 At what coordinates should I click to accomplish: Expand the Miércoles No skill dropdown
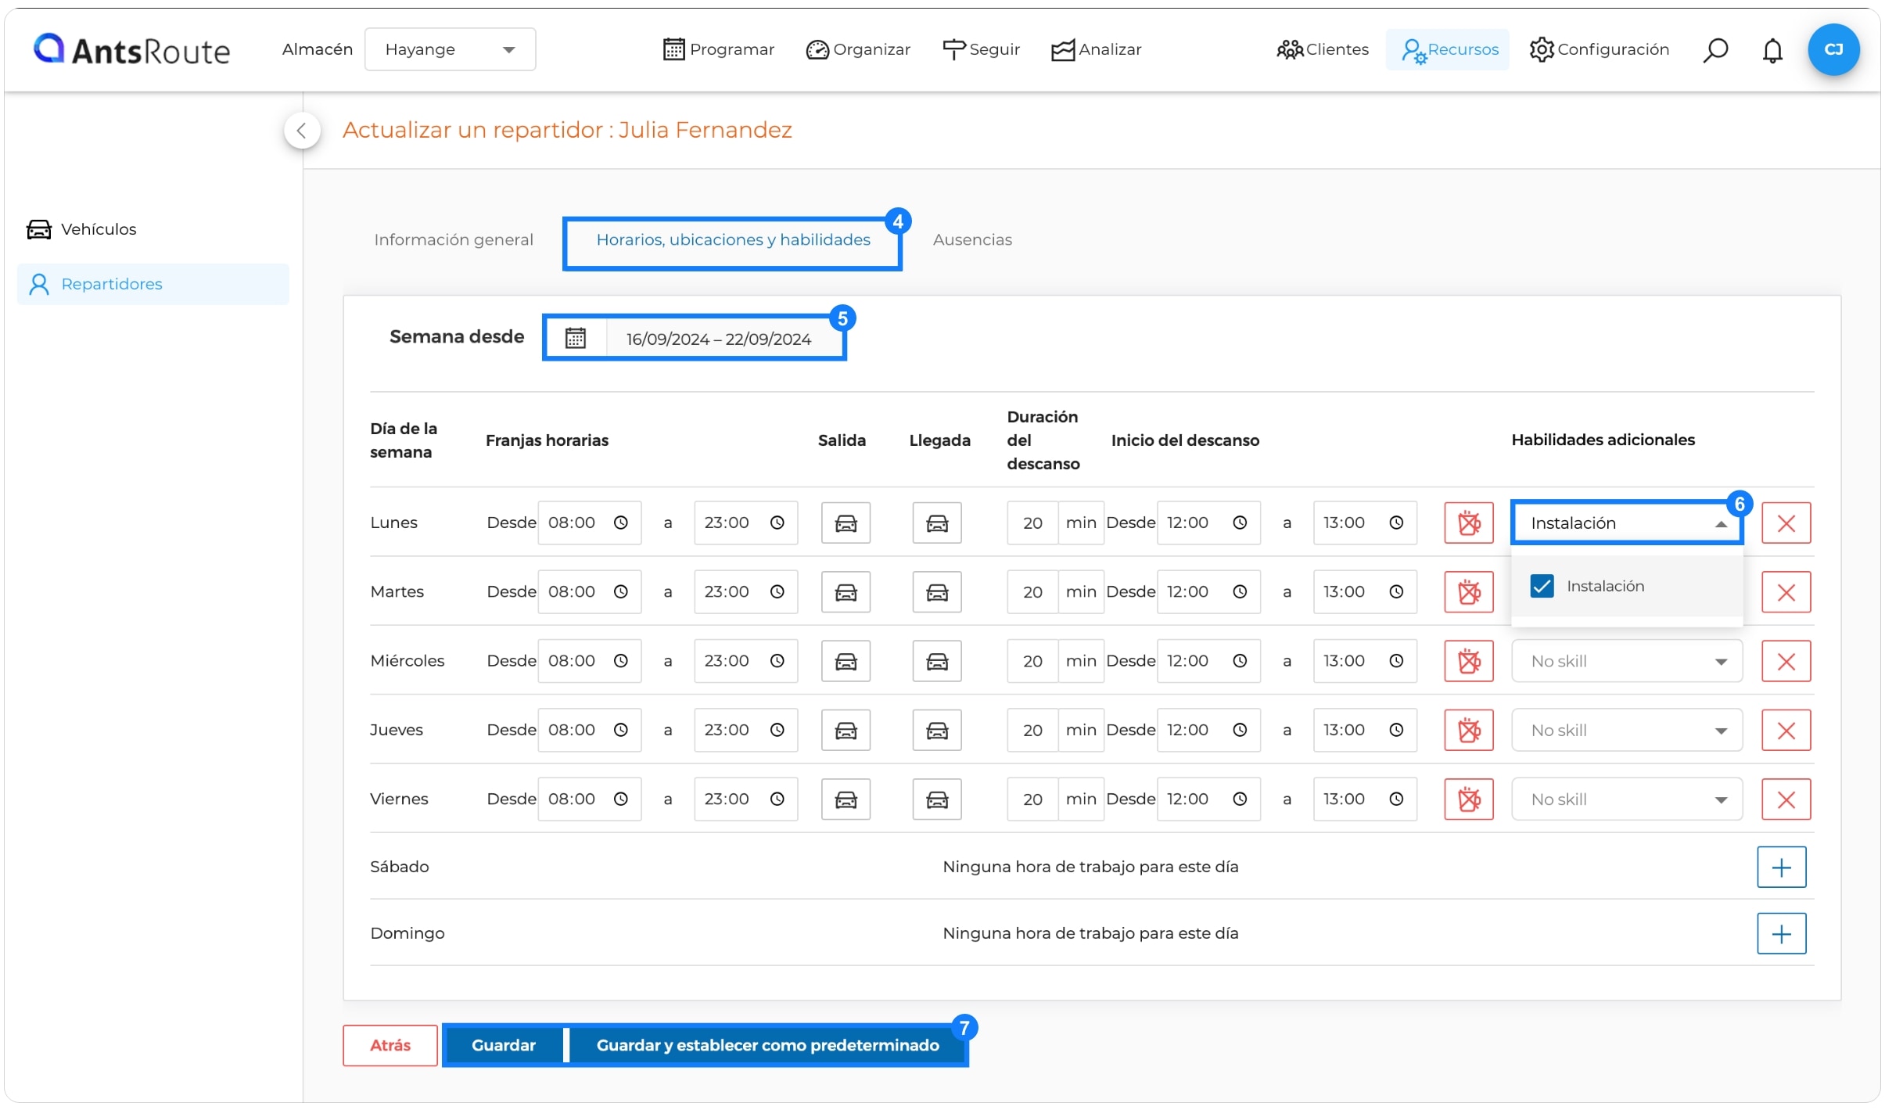(x=1627, y=661)
